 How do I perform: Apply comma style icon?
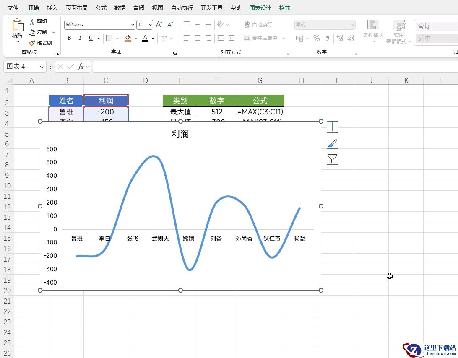click(328, 38)
